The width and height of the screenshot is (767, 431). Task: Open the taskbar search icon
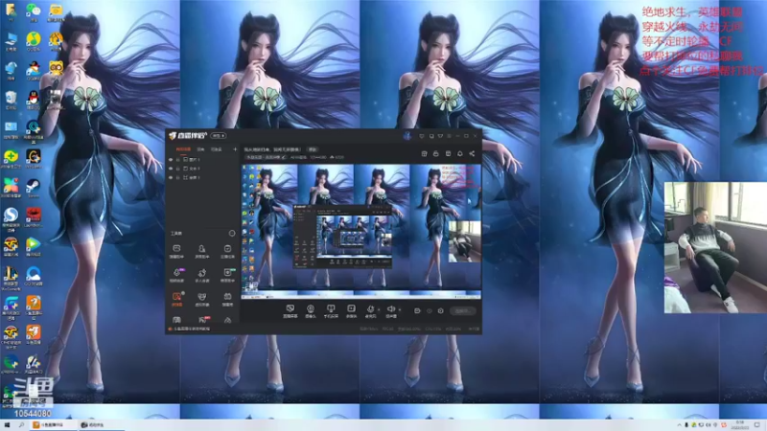coord(21,425)
